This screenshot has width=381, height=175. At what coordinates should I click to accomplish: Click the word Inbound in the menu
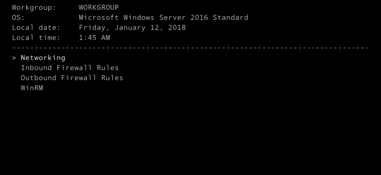[36, 68]
